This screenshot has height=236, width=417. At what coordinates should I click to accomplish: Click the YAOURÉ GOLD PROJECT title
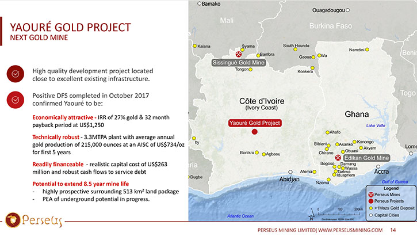[71, 28]
